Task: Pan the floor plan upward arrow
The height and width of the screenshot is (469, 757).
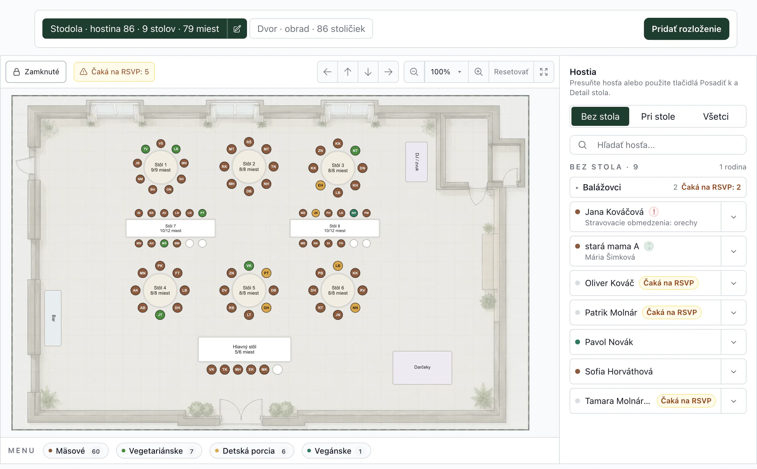Action: [347, 72]
